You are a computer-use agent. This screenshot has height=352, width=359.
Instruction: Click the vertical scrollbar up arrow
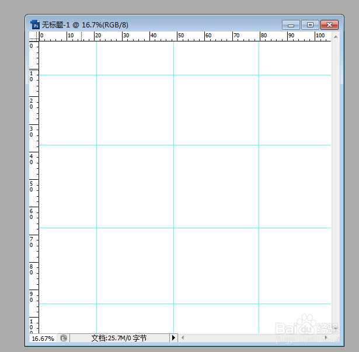[x=336, y=37]
